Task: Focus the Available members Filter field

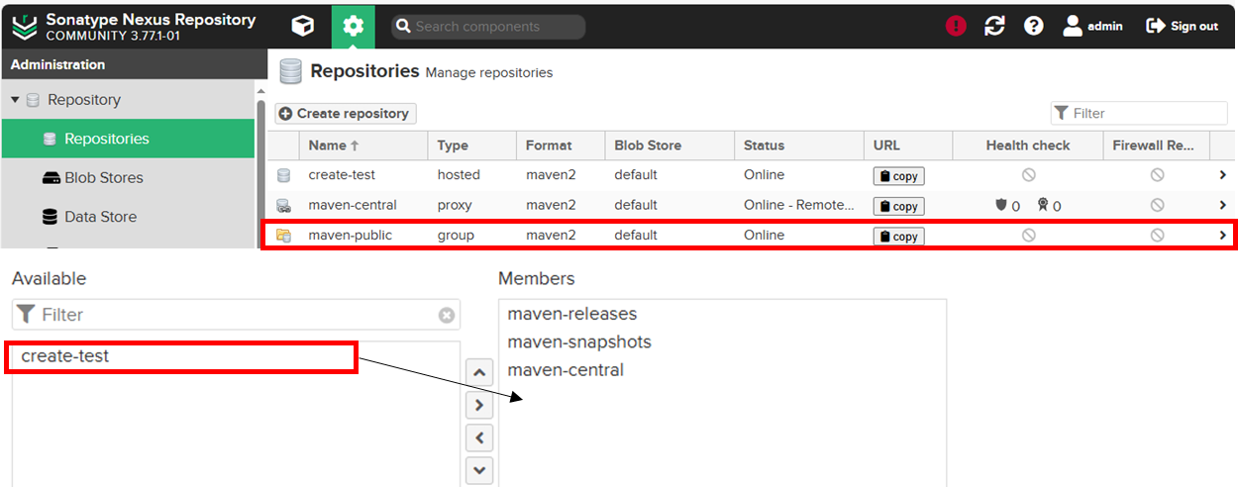Action: tap(236, 315)
